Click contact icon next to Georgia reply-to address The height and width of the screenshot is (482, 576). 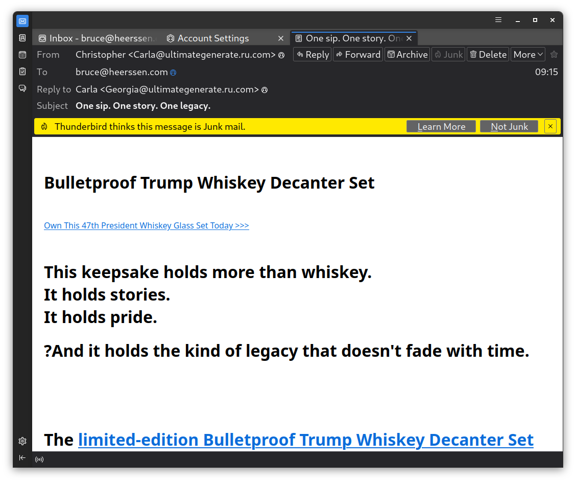[x=265, y=90]
